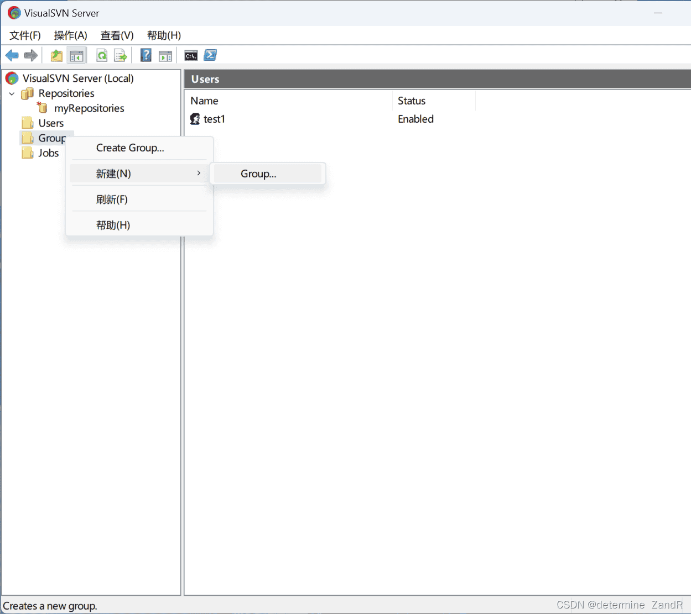Open Help via the question mark icon
The width and height of the screenshot is (691, 614).
pyautogui.click(x=146, y=55)
